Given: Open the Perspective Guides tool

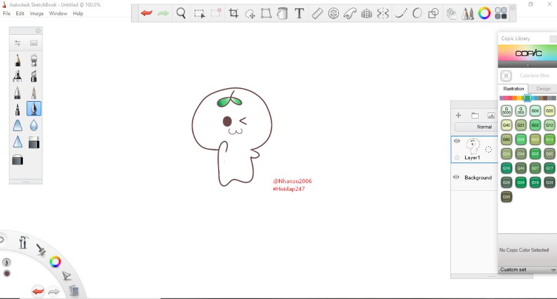Looking at the screenshot, I should (x=366, y=14).
